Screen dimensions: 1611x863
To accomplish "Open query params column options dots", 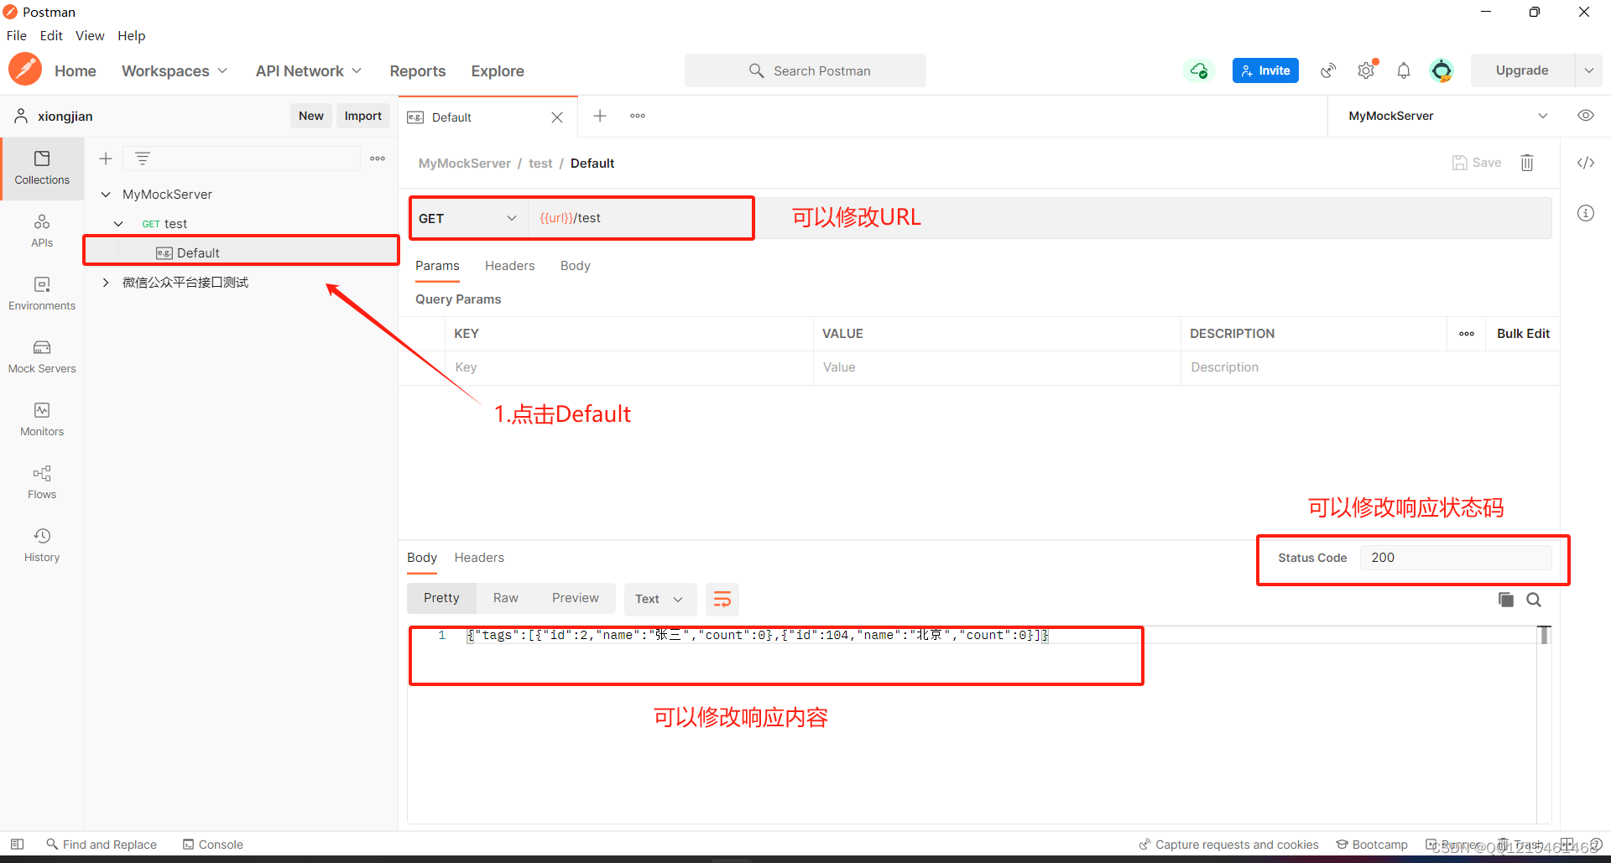I will pos(1467,334).
